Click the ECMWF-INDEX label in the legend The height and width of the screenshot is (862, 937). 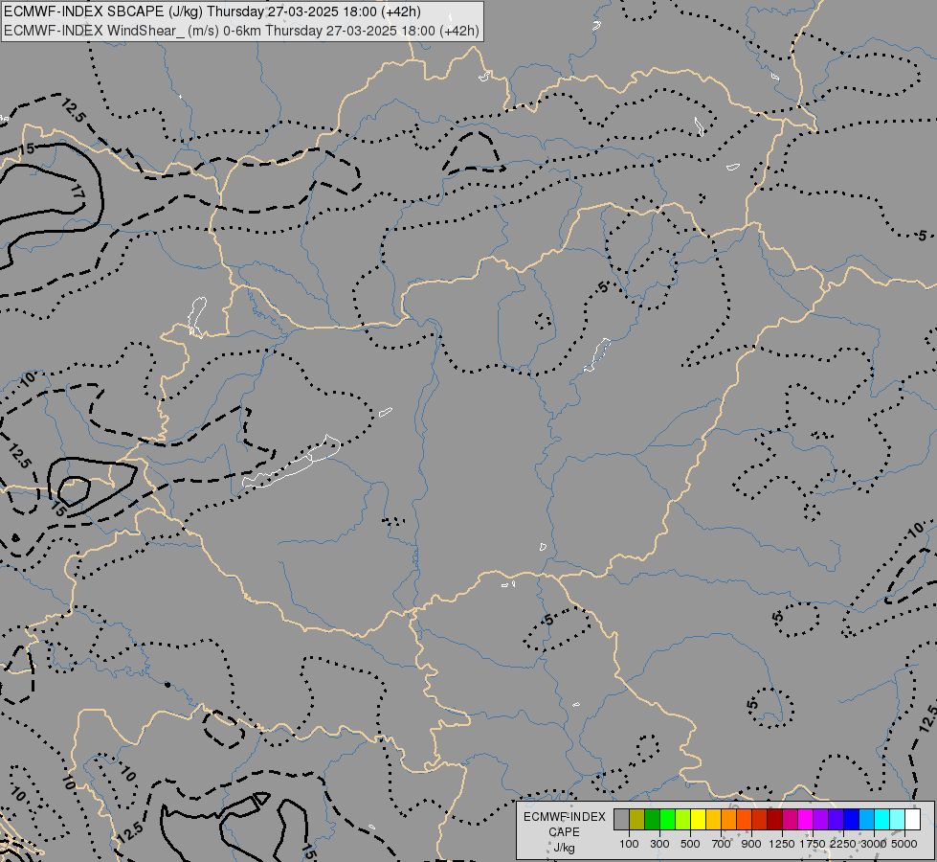coord(564,817)
